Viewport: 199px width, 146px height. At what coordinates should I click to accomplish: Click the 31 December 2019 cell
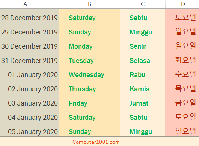(x=29, y=61)
